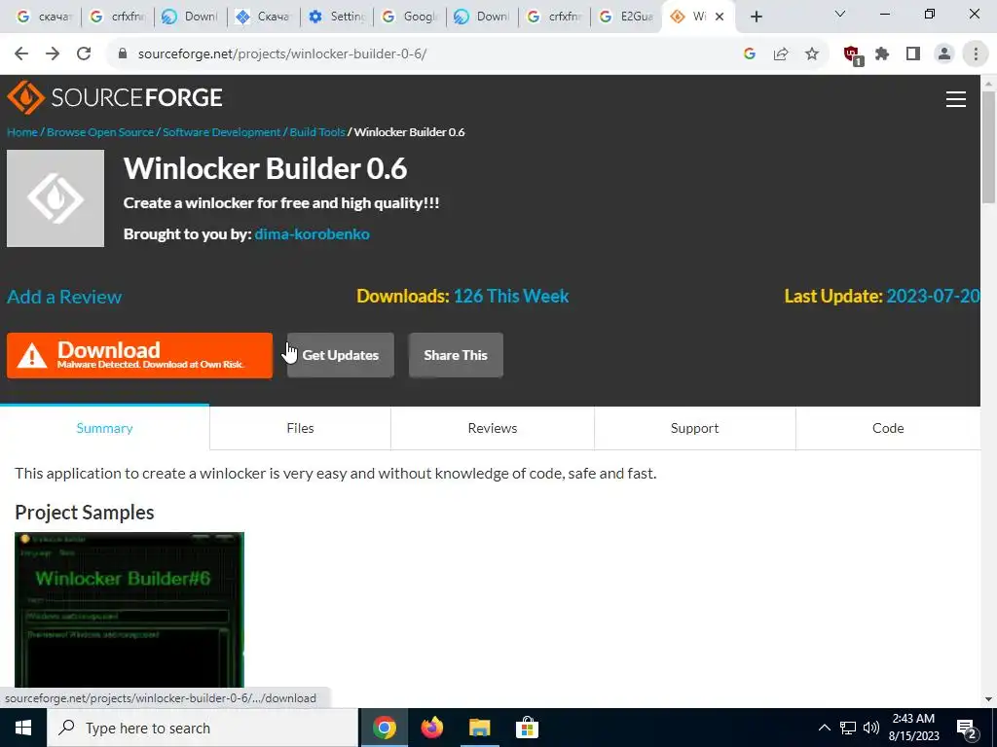This screenshot has height=747, width=997.
Task: Switch to the first 'скачат' tab
Action: 43,17
